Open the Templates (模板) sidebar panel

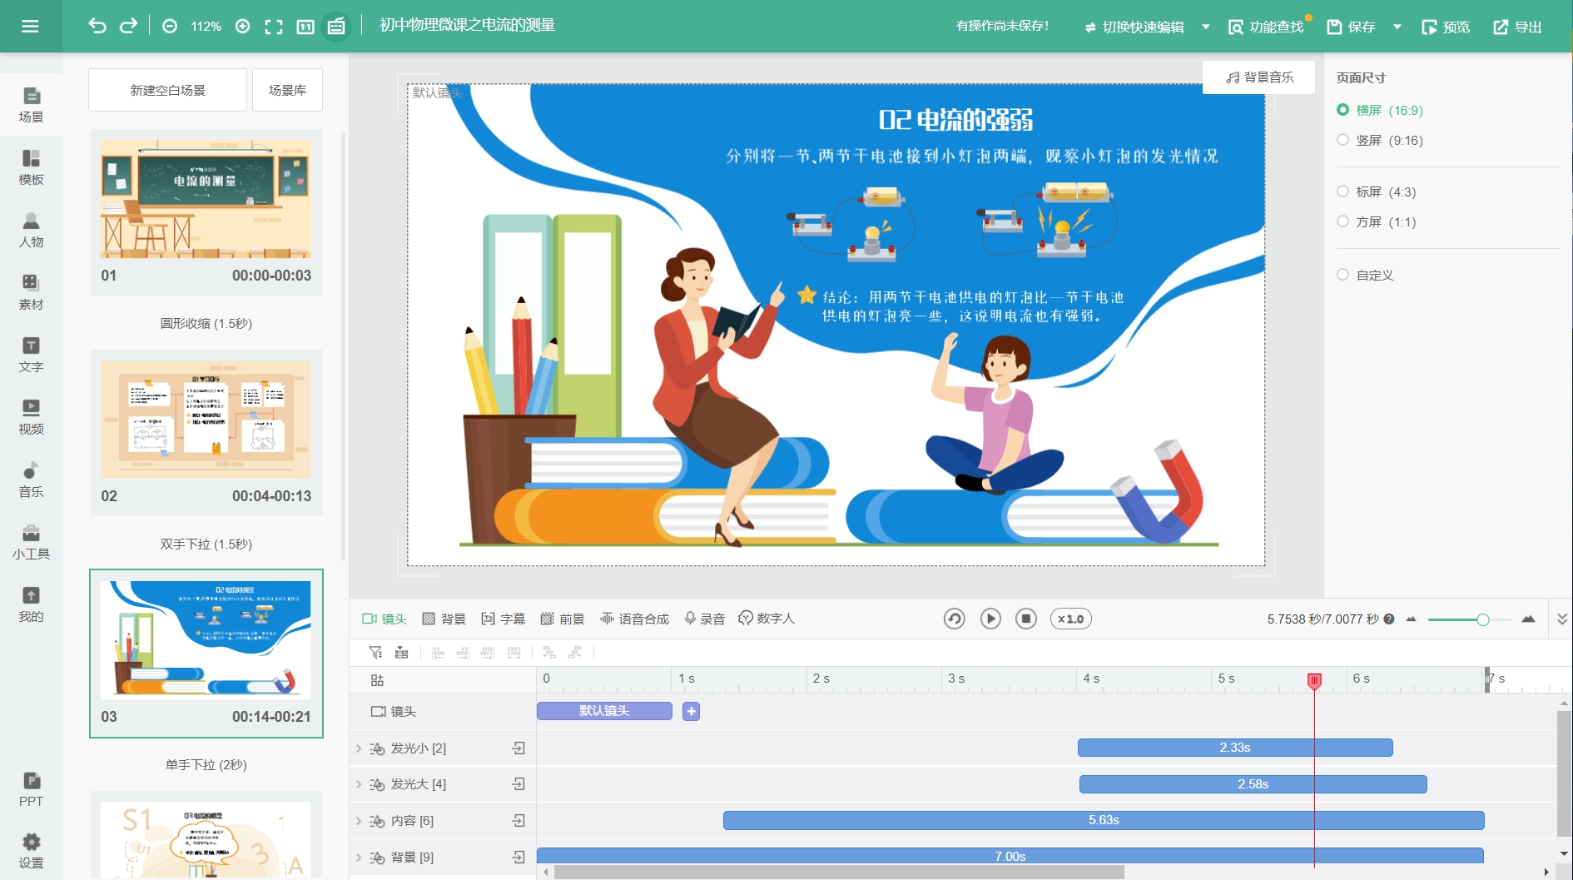tap(31, 167)
